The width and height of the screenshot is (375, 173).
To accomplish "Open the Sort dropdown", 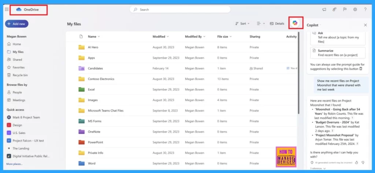I will click(242, 23).
